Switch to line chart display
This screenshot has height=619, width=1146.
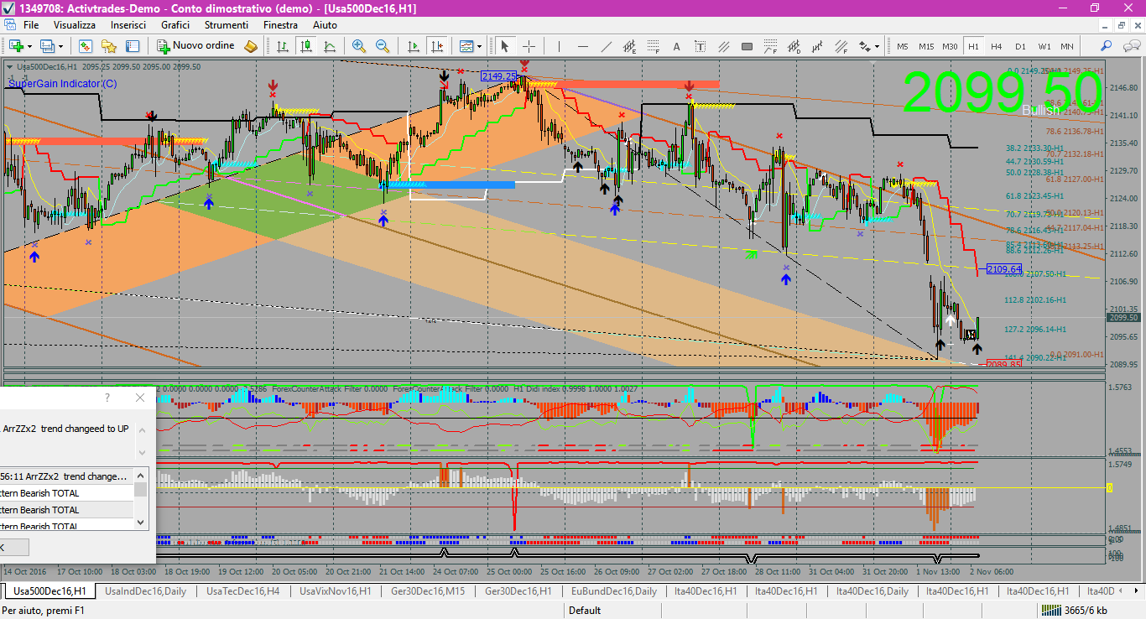tap(330, 46)
